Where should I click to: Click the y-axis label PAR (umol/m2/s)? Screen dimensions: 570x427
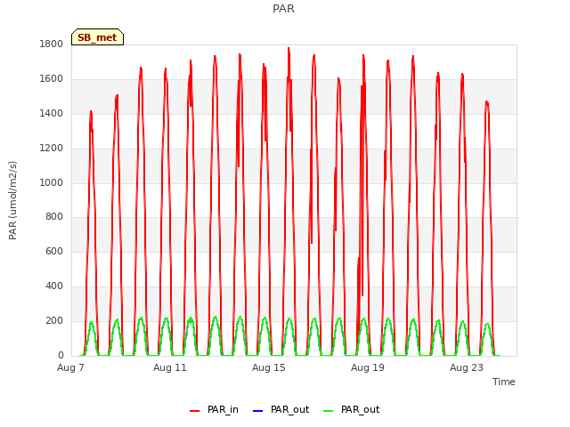point(12,200)
